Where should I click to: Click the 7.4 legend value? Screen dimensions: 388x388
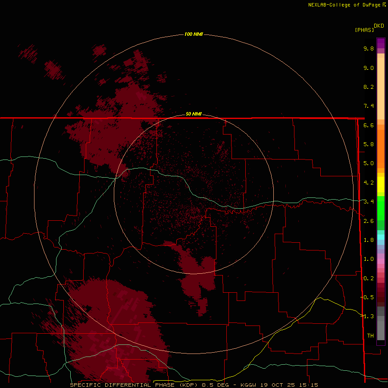click(369, 106)
